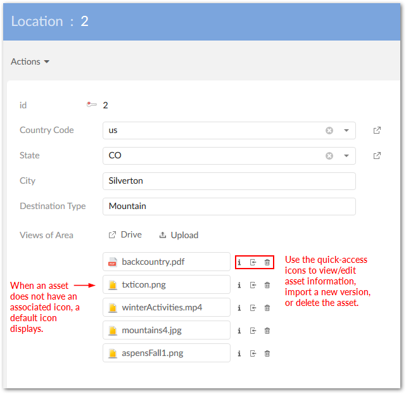The image size is (406, 394).
Task: Delete the txticon.png asset
Action: tap(267, 285)
